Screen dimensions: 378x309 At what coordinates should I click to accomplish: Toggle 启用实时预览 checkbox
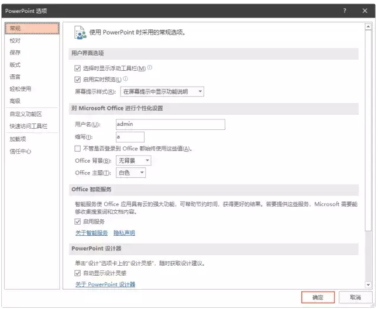tap(77, 80)
